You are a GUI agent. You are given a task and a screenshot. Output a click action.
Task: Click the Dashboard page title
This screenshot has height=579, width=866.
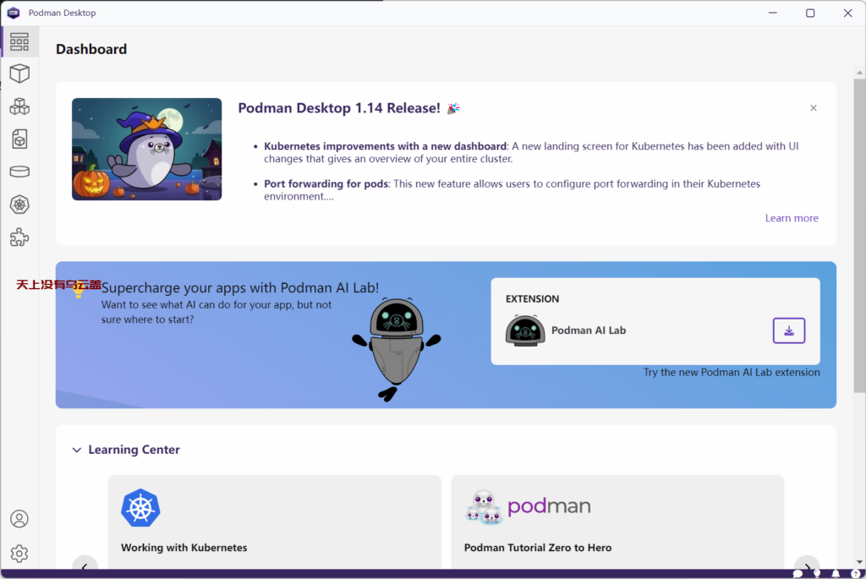pos(91,49)
